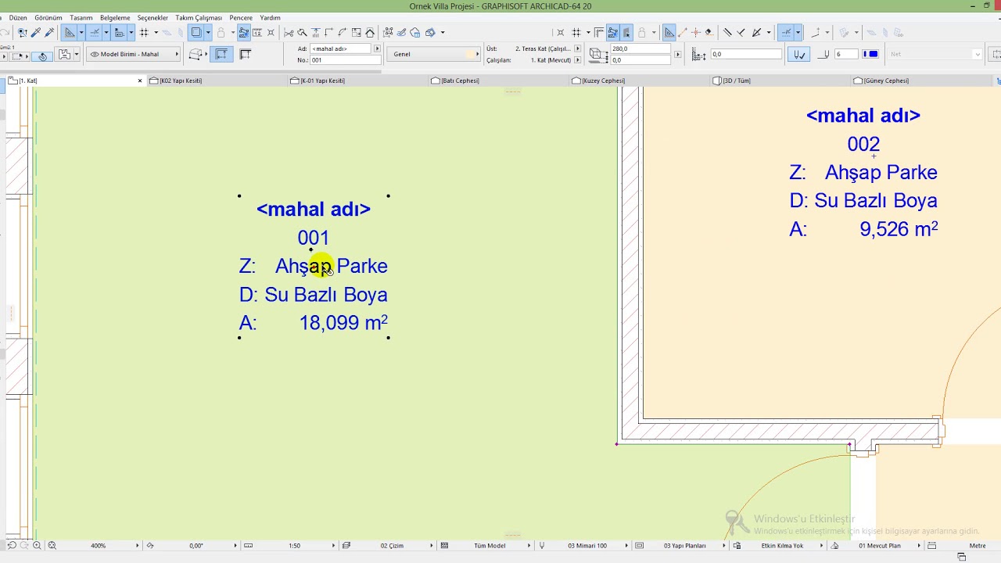Open the Seçenekler menu
The image size is (1001, 563).
[152, 17]
